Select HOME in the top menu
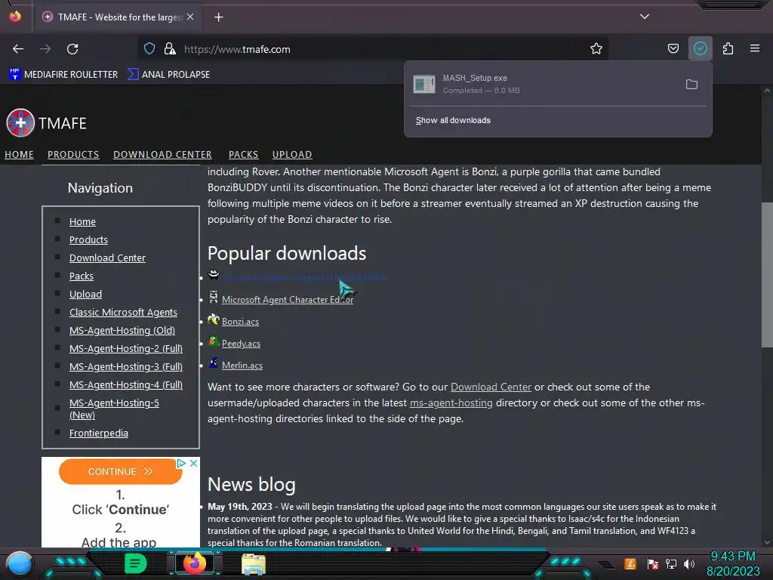This screenshot has width=773, height=580. coord(19,154)
